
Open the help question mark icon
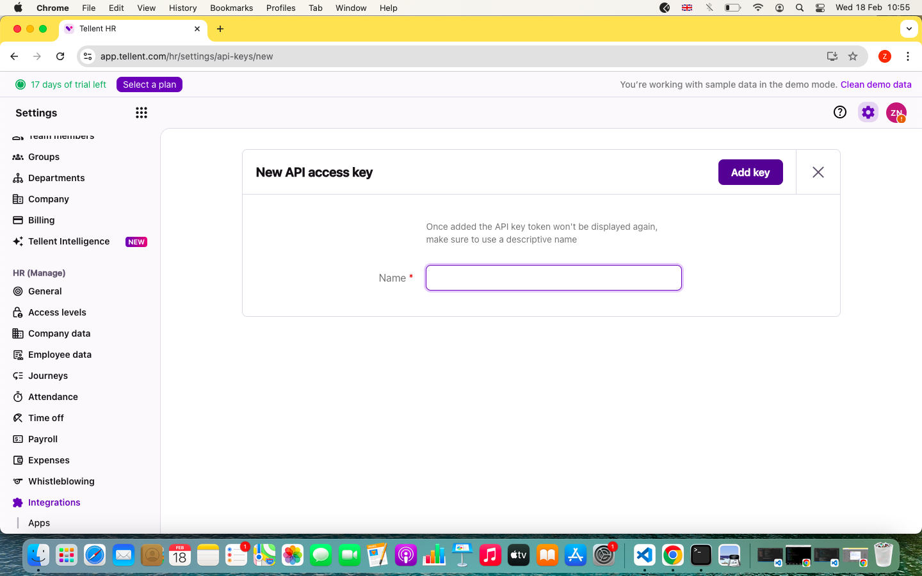[840, 113]
